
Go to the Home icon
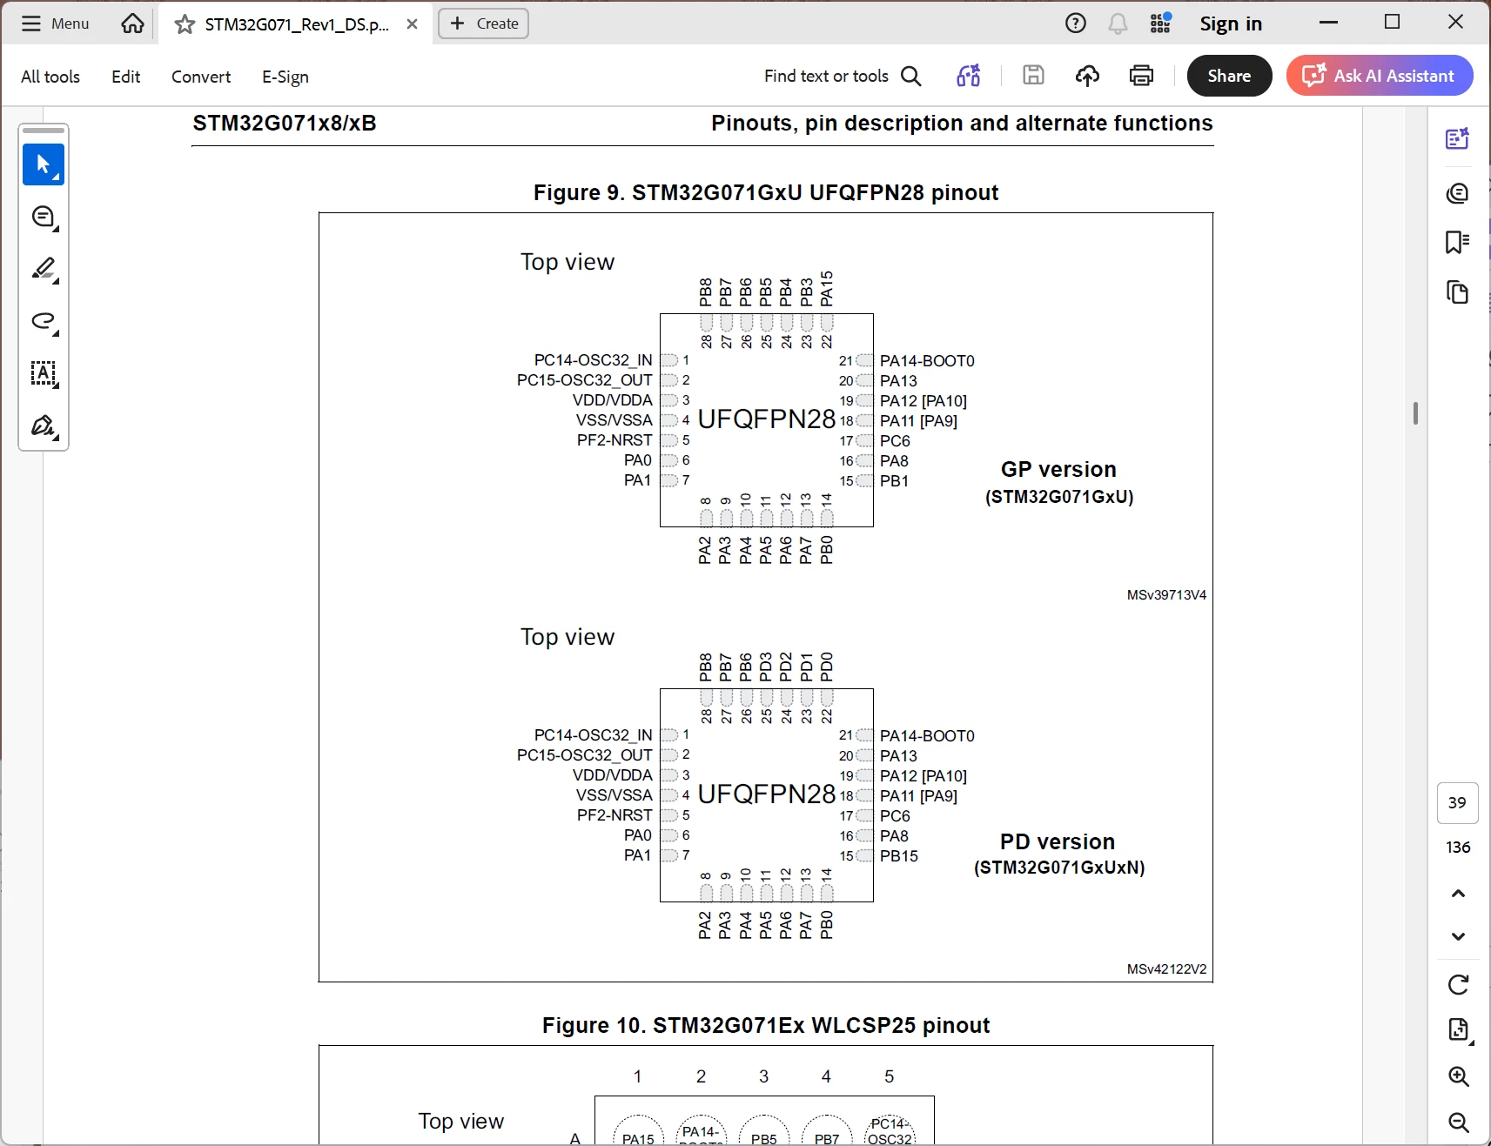(x=132, y=23)
